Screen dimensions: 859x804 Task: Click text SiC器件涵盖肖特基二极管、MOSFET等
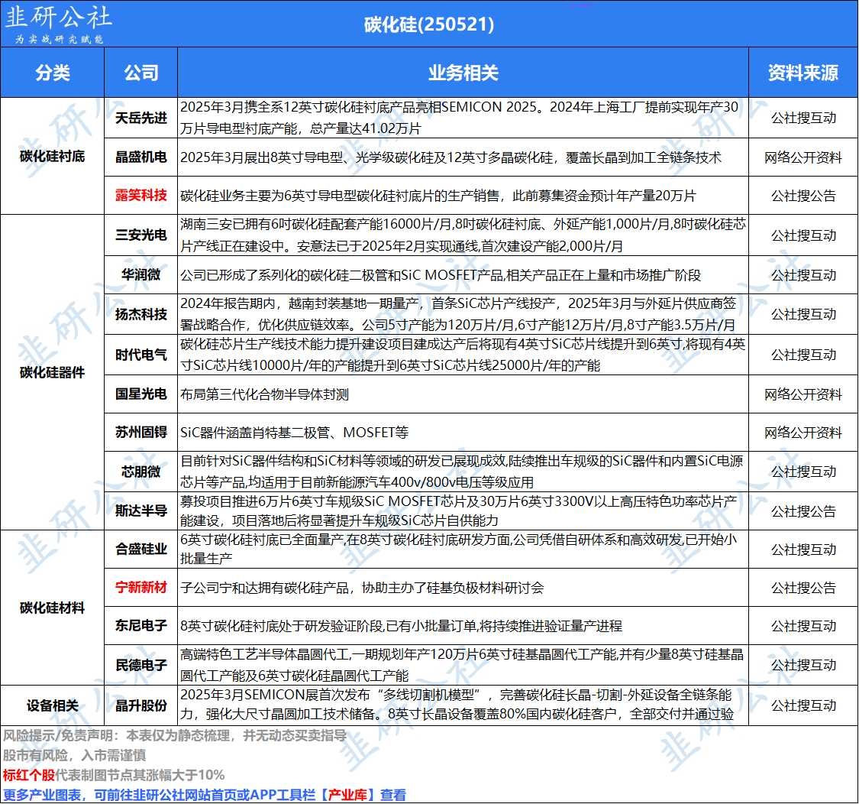[x=294, y=433]
